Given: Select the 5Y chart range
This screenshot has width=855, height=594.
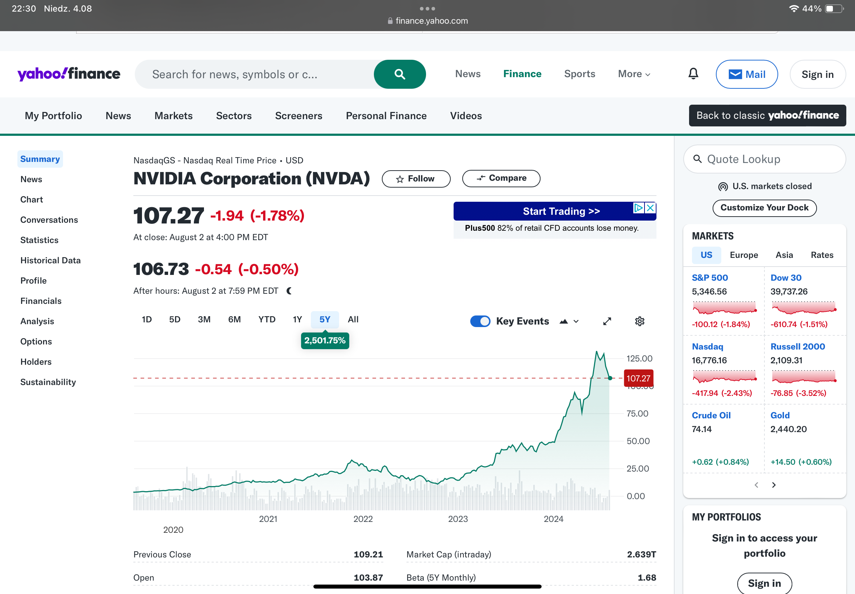Looking at the screenshot, I should click(325, 319).
